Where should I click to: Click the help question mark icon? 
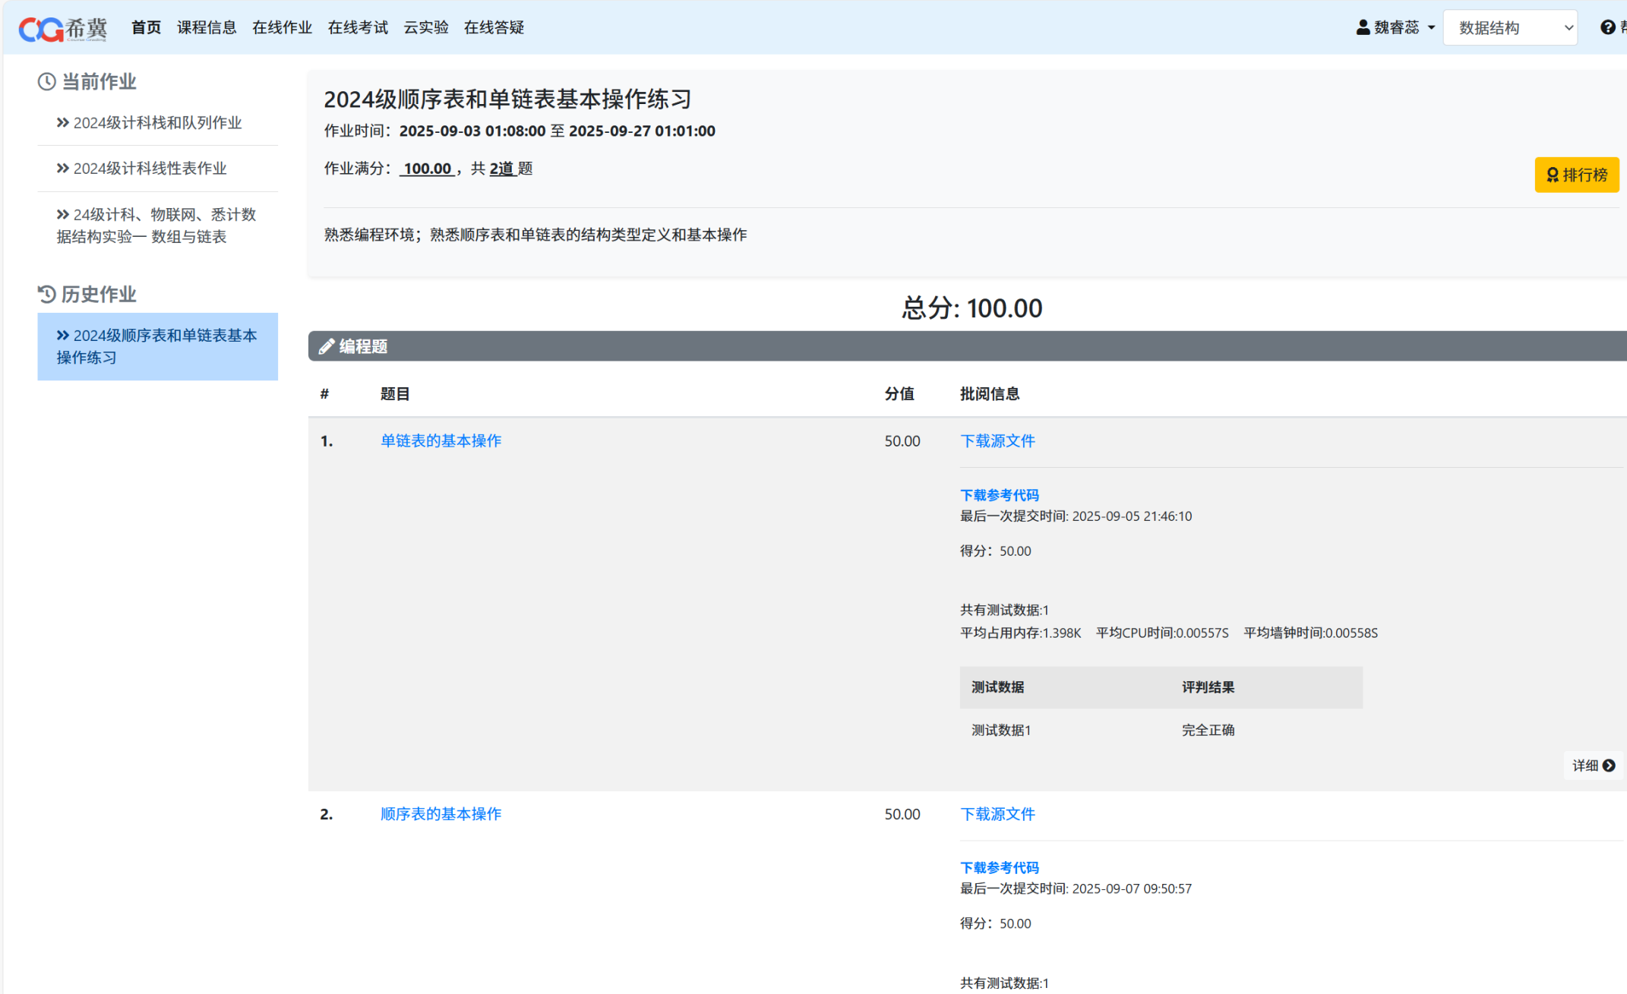1607,28
